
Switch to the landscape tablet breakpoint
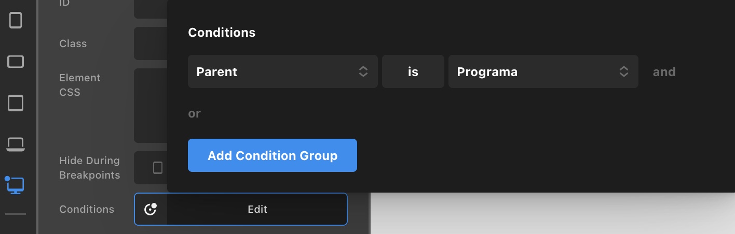pyautogui.click(x=16, y=62)
